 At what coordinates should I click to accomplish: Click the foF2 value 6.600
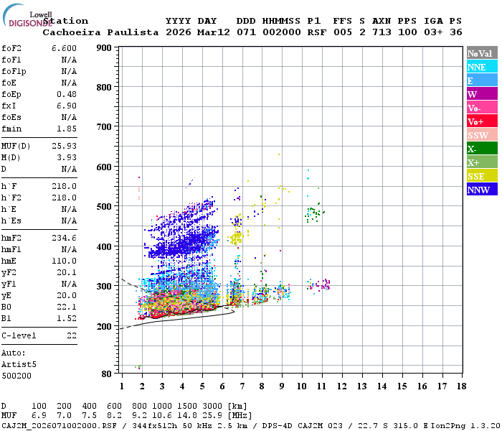point(64,48)
